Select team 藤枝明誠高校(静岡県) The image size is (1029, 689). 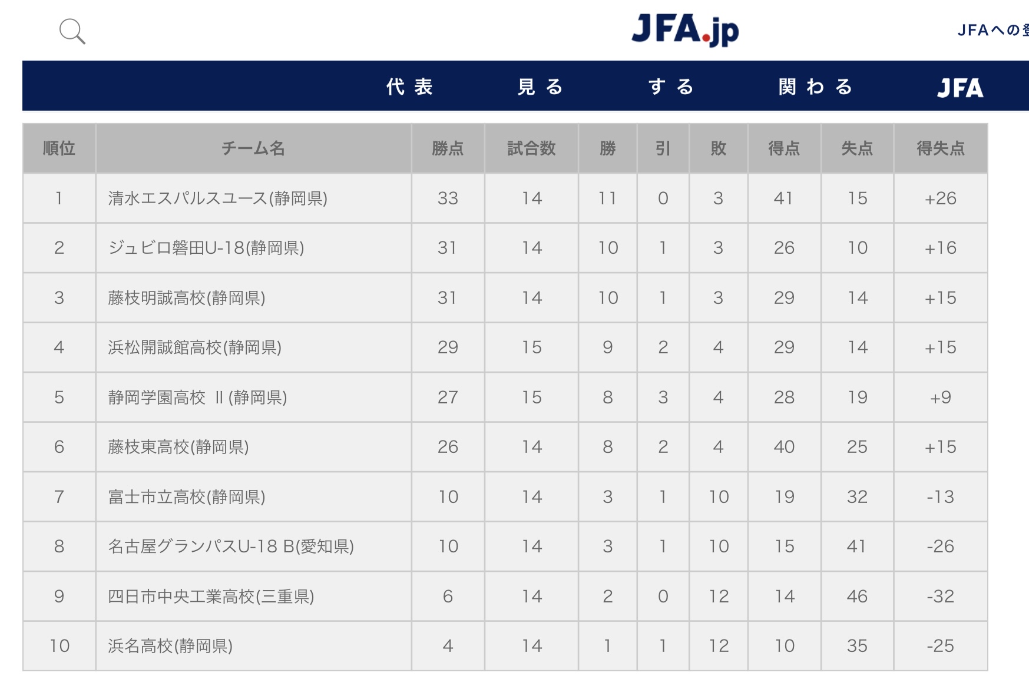[186, 298]
